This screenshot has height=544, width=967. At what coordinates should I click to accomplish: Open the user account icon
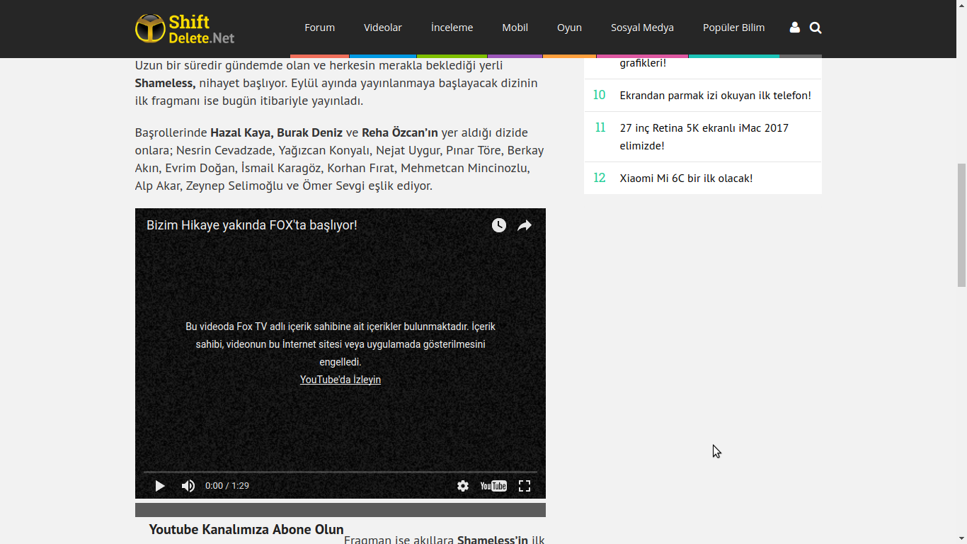tap(794, 28)
